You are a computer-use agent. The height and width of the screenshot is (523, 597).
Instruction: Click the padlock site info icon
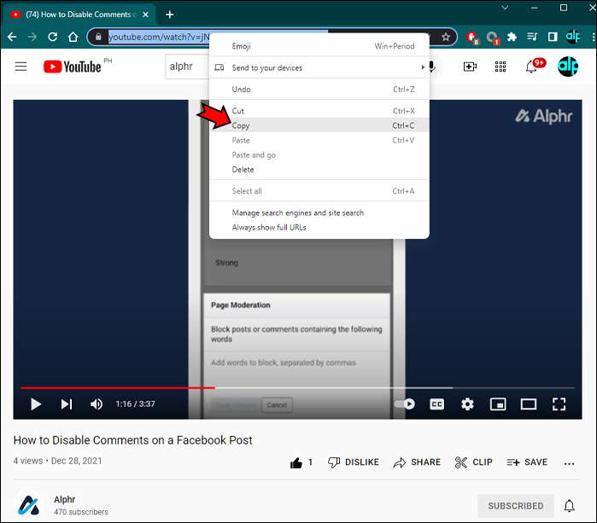[98, 37]
